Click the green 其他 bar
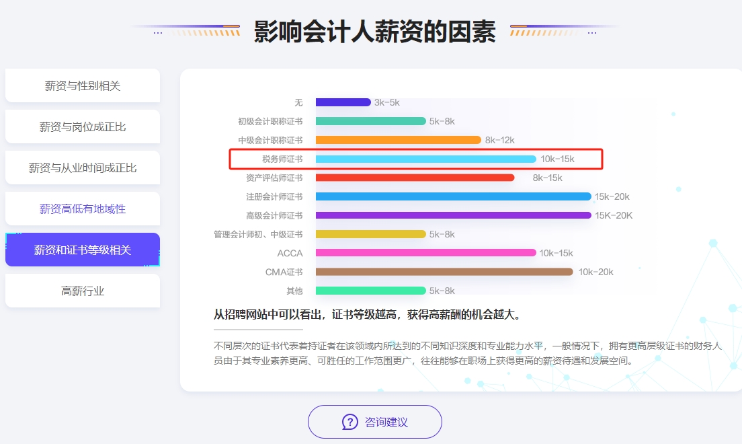 (370, 291)
